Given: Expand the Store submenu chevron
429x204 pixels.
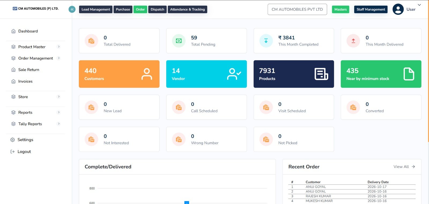Looking at the screenshot, I should click(x=59, y=97).
